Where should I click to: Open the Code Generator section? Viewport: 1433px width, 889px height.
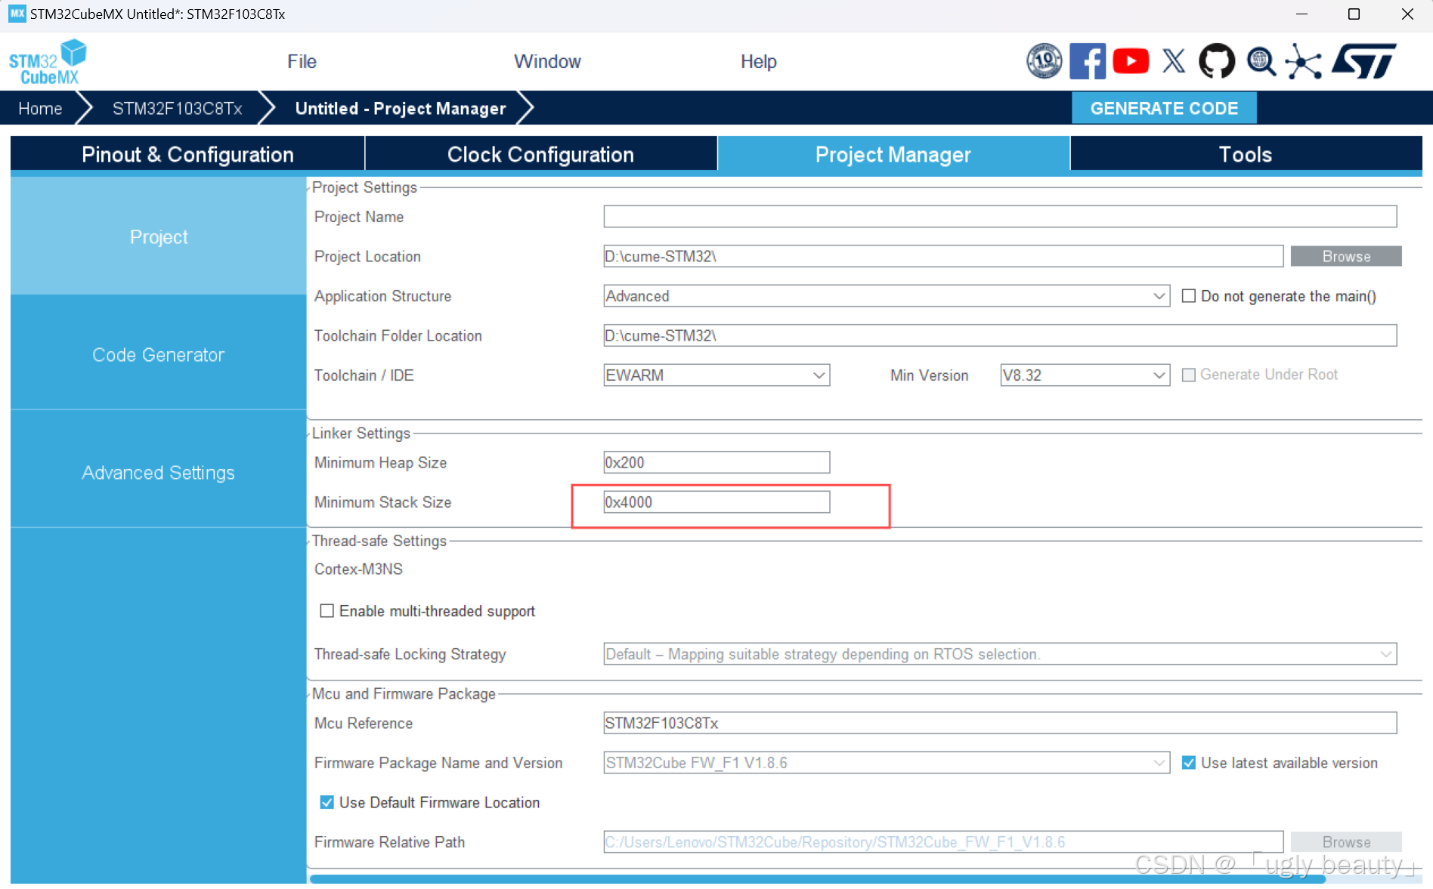point(159,354)
